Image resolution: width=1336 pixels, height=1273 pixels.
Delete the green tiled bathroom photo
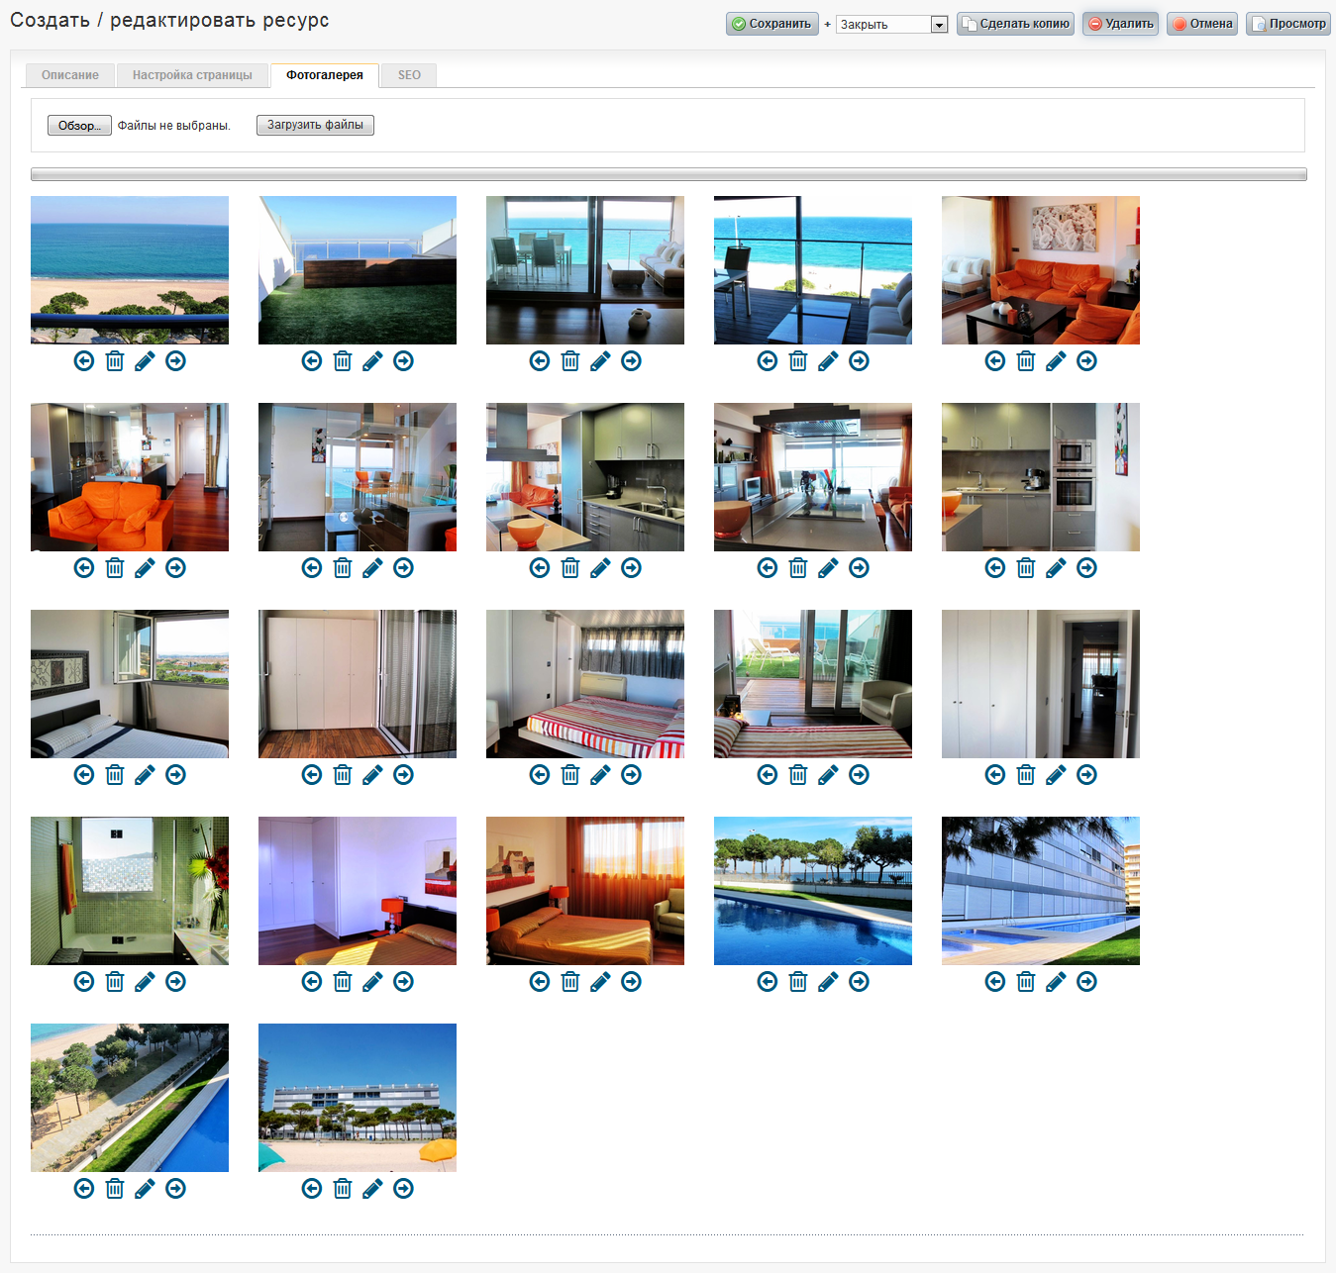pos(115,982)
